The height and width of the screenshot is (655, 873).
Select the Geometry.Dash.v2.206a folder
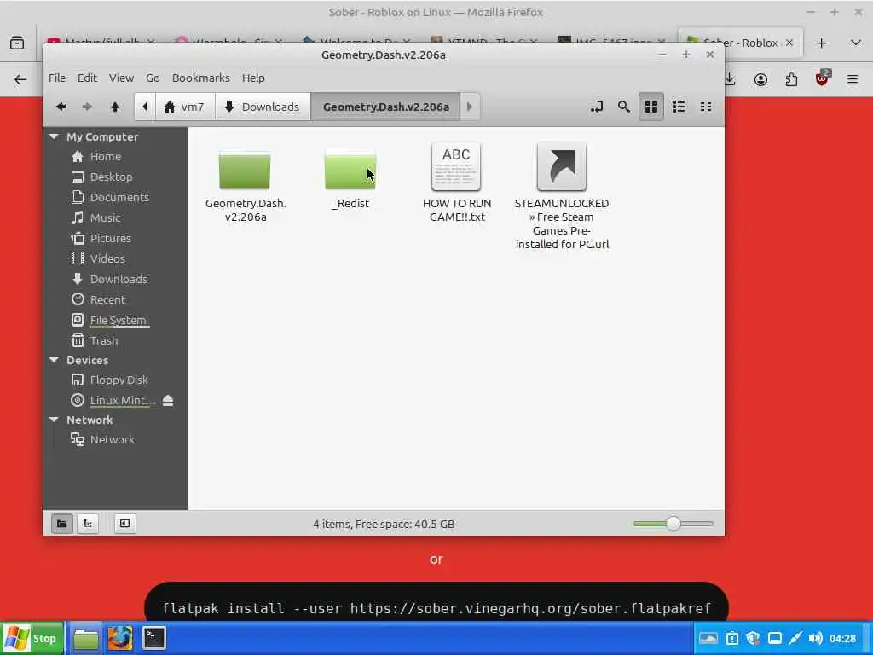point(245,187)
